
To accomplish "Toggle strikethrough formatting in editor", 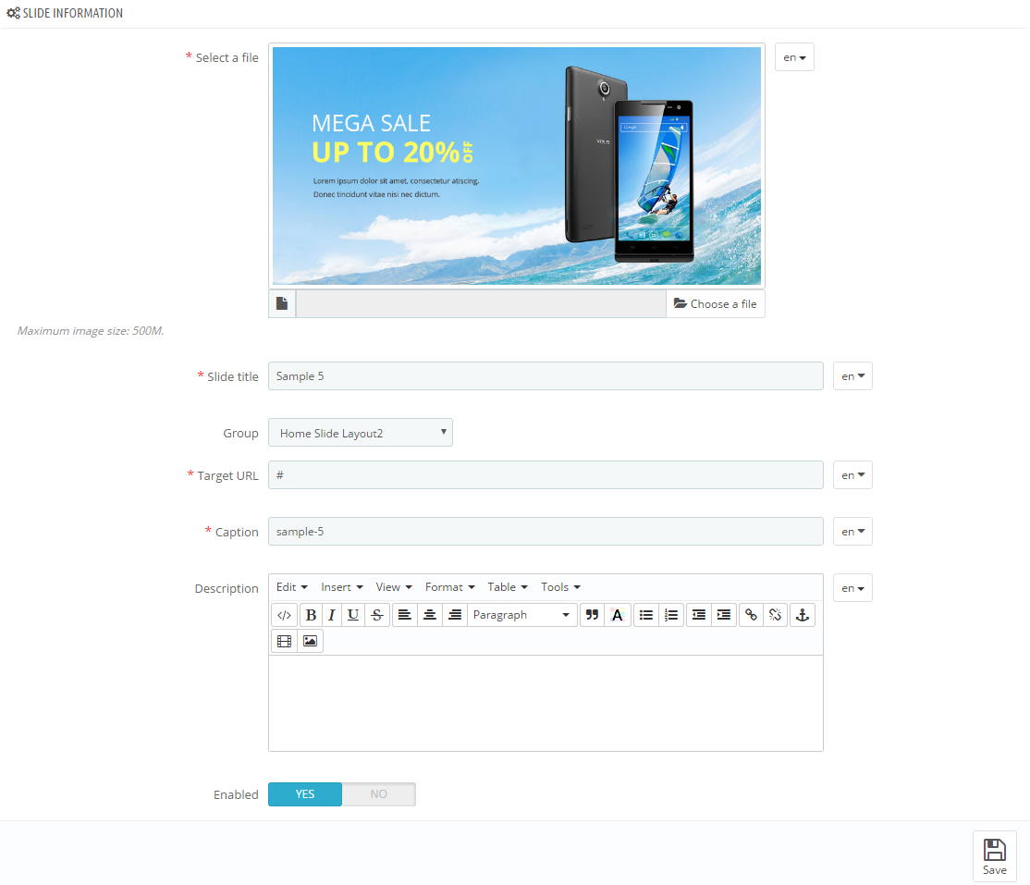I will coord(377,615).
